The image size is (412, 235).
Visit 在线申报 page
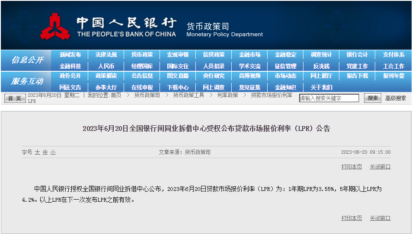142,87
